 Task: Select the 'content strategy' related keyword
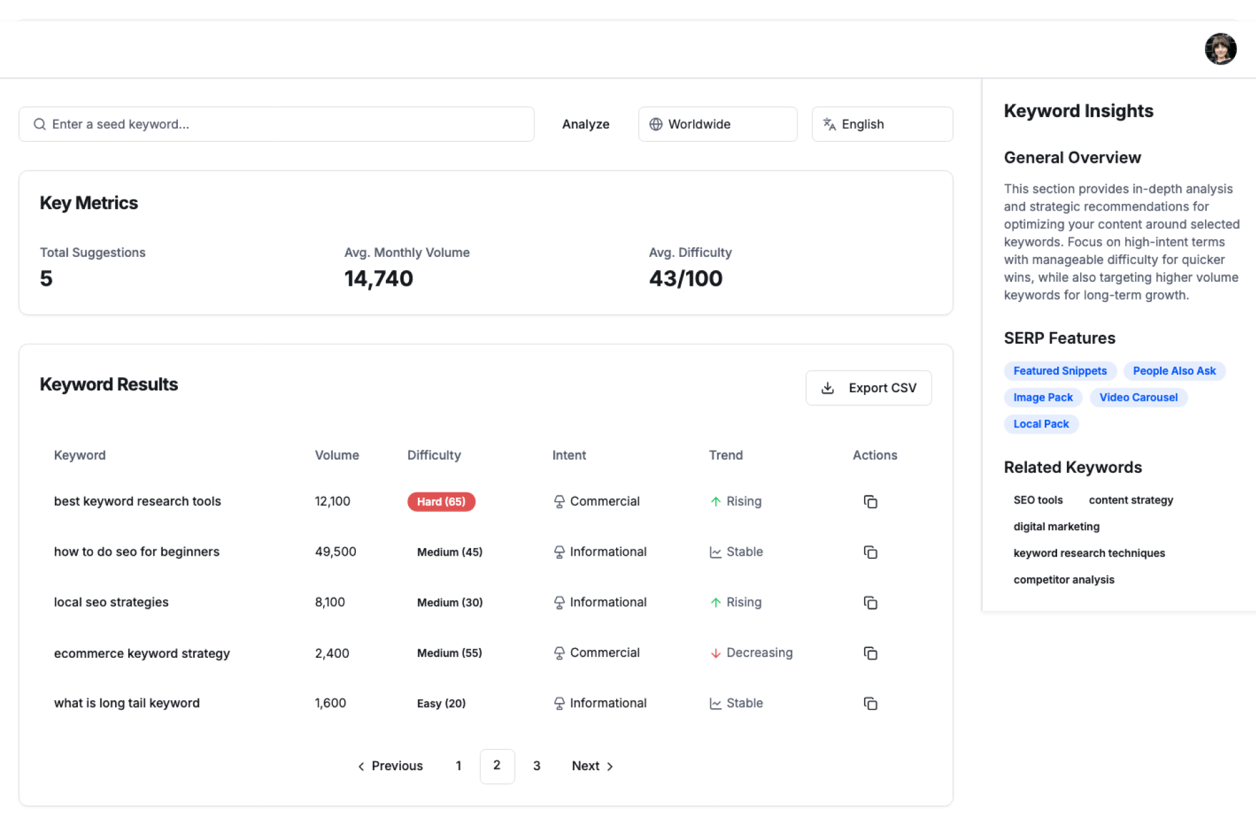1130,500
